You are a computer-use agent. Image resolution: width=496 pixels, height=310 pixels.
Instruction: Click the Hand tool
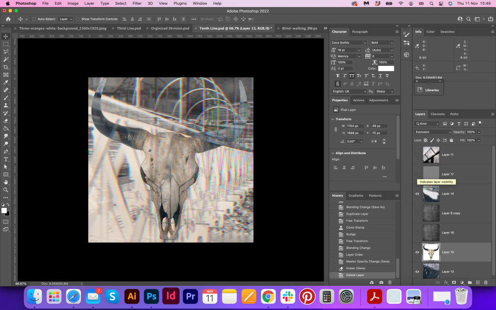[6, 182]
